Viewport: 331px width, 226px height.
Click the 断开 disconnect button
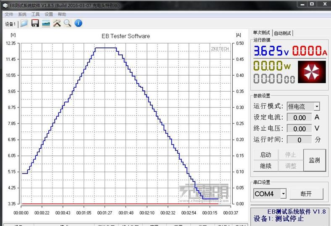pos(306,194)
